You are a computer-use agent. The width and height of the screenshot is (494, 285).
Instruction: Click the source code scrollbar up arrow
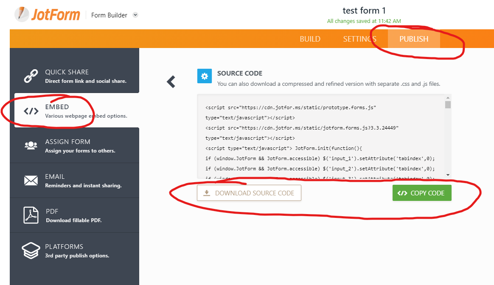tap(448, 98)
